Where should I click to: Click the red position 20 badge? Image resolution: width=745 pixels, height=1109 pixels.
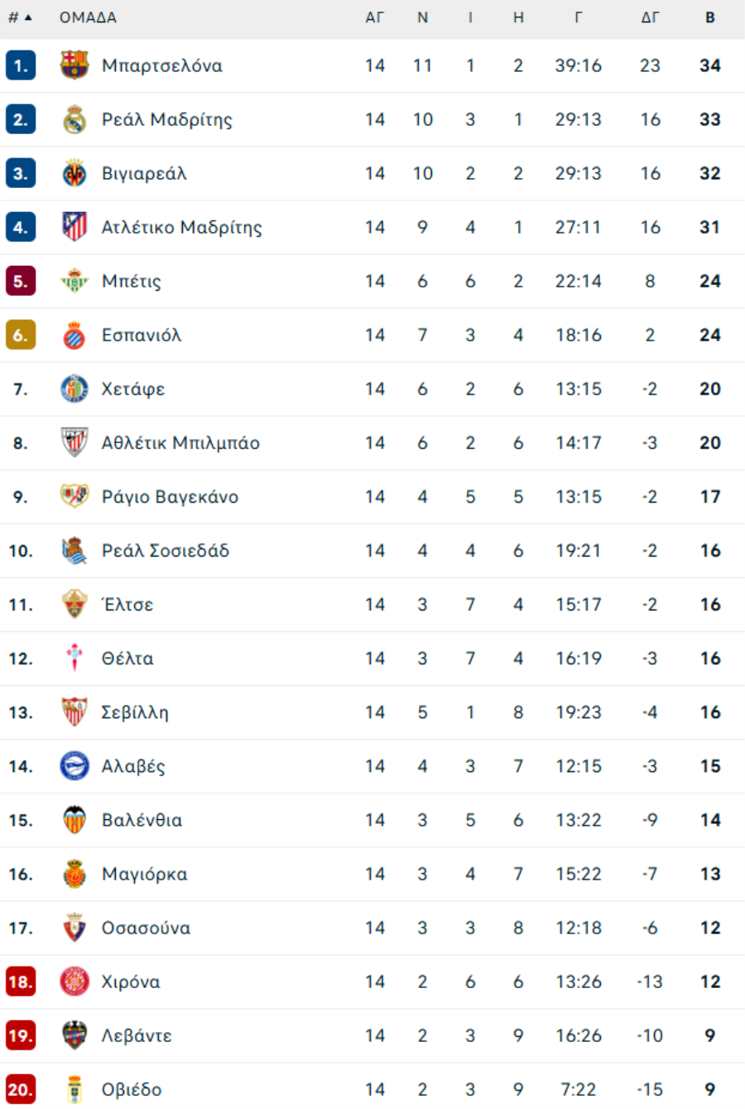coord(20,1089)
